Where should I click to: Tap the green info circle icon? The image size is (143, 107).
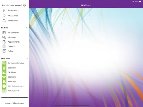[x=4, y=86]
